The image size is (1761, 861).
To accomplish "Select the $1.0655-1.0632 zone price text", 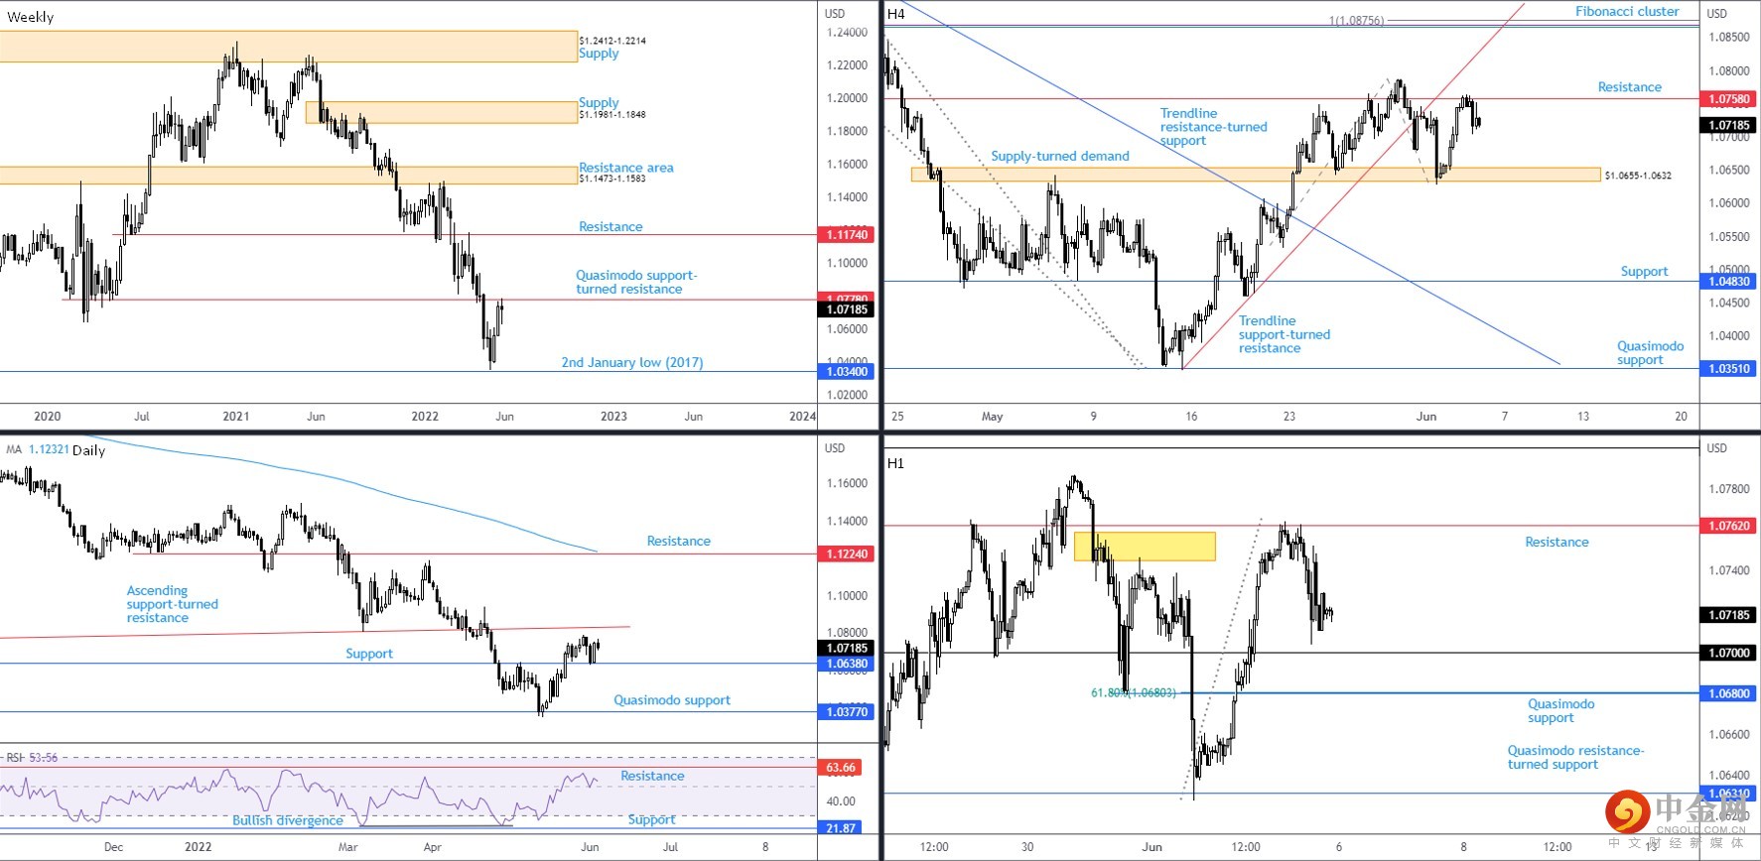I will pos(1638,176).
